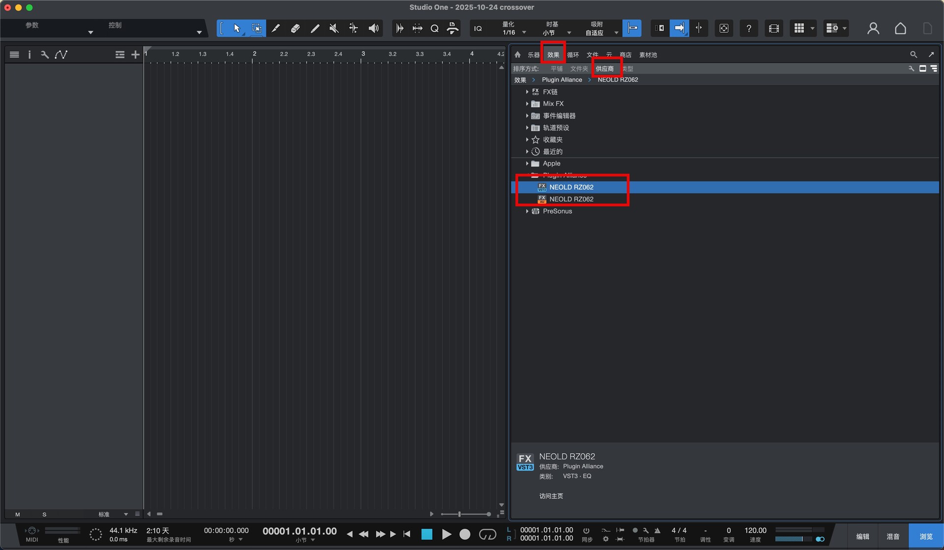Select the Listen speaker tool
The width and height of the screenshot is (944, 550).
[373, 29]
